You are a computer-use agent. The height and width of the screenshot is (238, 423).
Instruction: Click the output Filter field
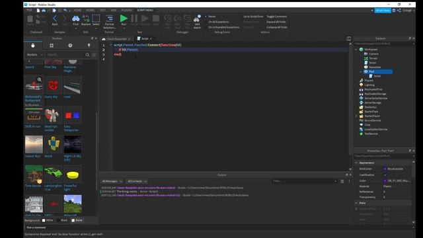coord(305,181)
